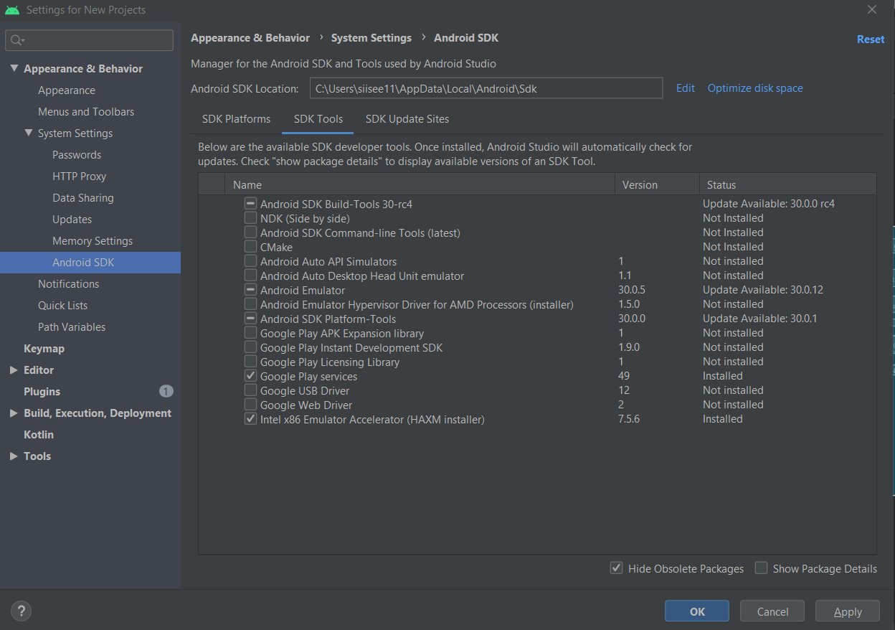This screenshot has width=895, height=630.
Task: Expand the Editor tree node
Action: [14, 370]
